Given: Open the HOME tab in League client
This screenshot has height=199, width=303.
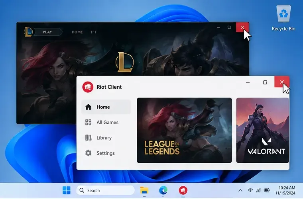Looking at the screenshot, I should click(77, 32).
